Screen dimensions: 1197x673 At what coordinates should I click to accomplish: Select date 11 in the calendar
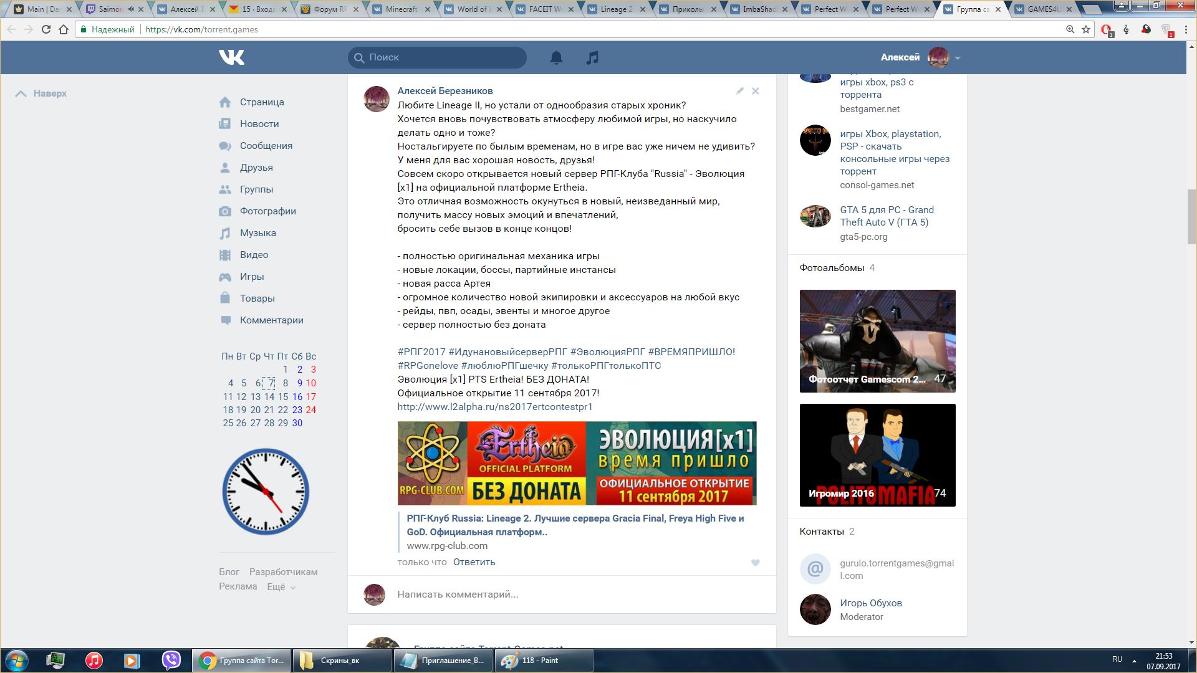(x=228, y=397)
